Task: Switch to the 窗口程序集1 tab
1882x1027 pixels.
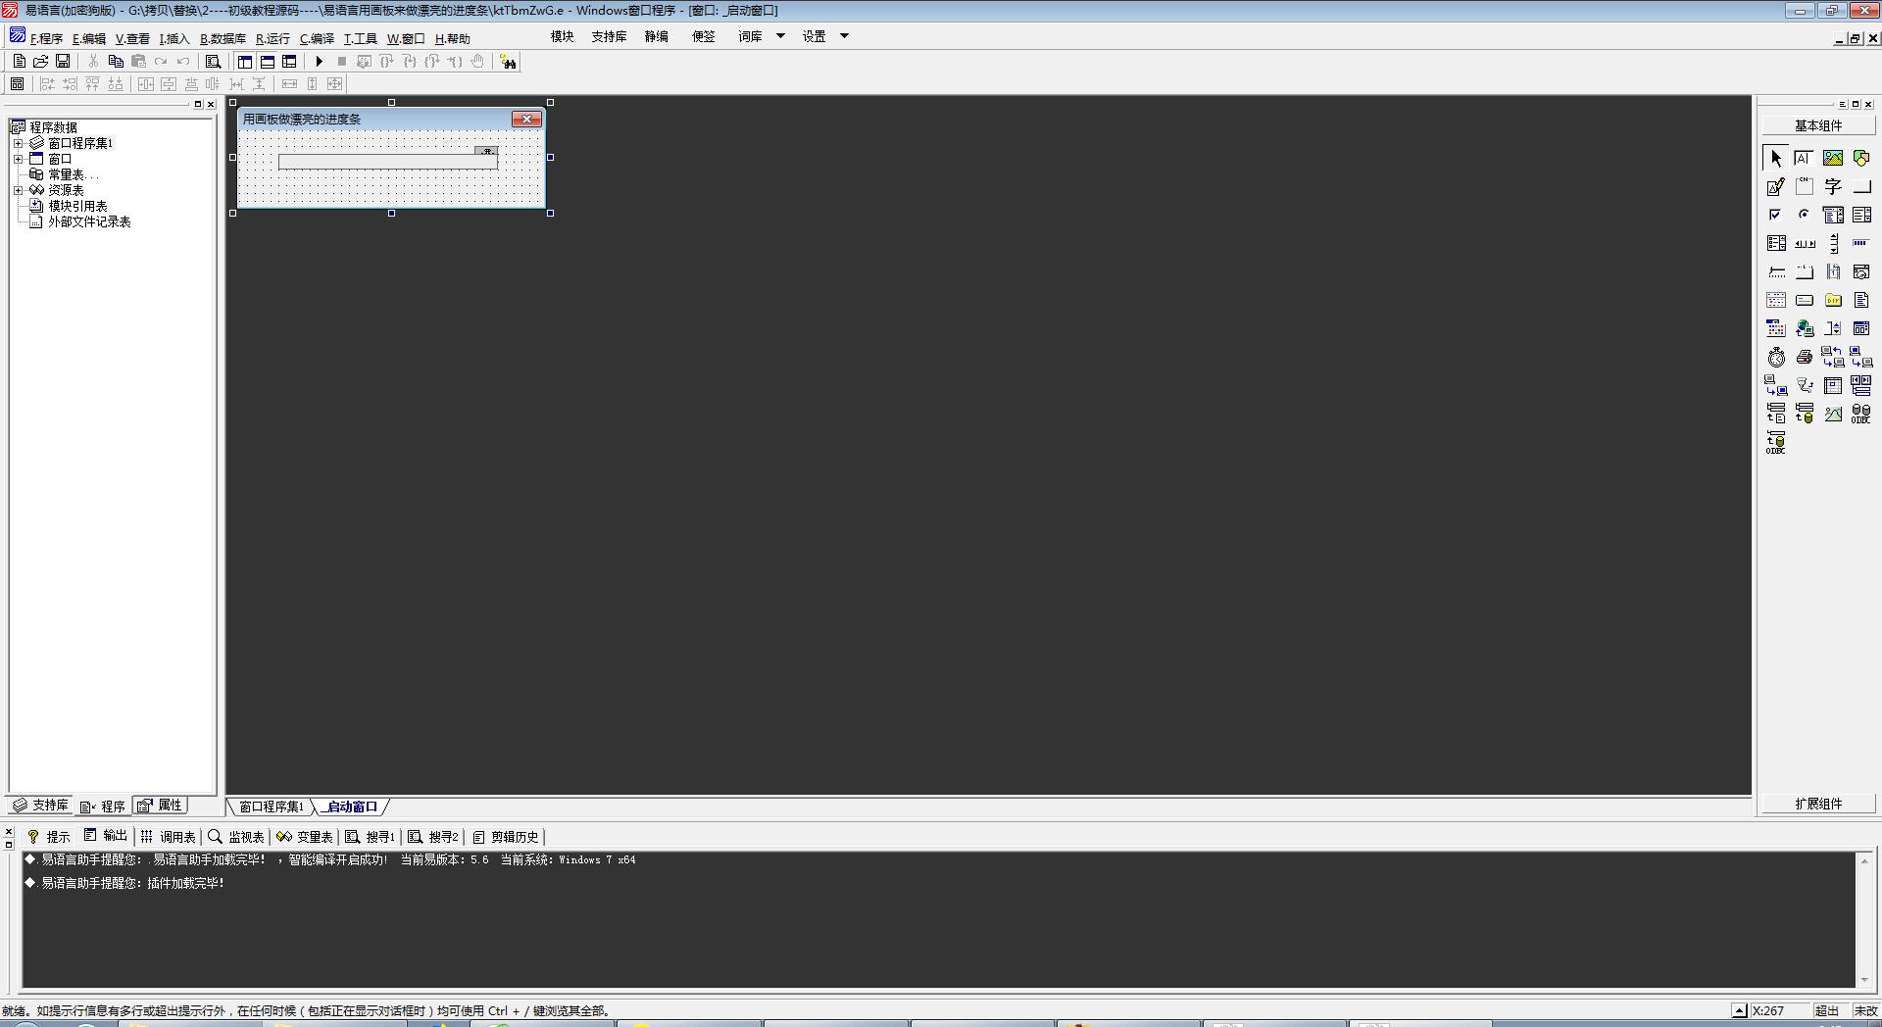Action: 271,807
